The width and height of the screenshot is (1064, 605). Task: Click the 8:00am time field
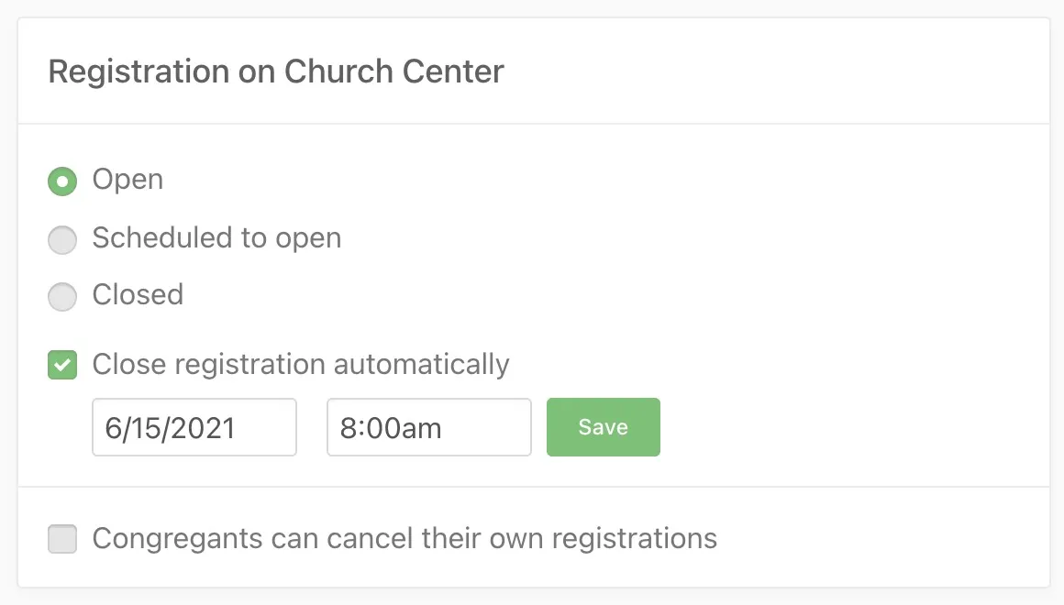click(x=429, y=427)
